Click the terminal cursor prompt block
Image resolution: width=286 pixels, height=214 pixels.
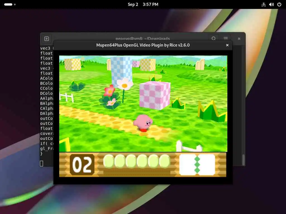point(41,163)
